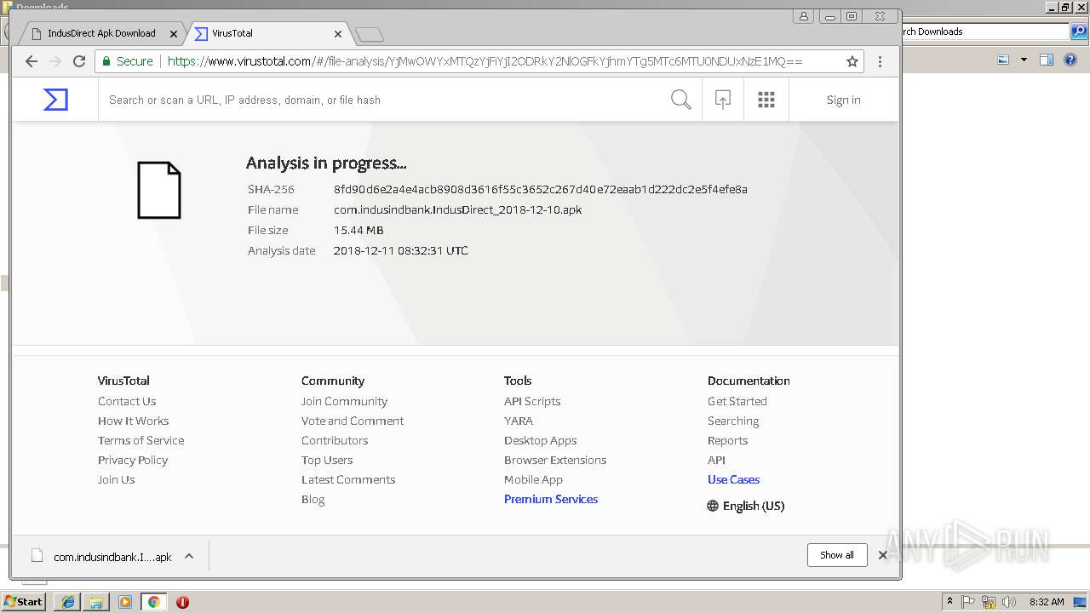The height and width of the screenshot is (613, 1090).
Task: Click the taskbar clock showing 8:32 AM
Action: coord(1047,602)
